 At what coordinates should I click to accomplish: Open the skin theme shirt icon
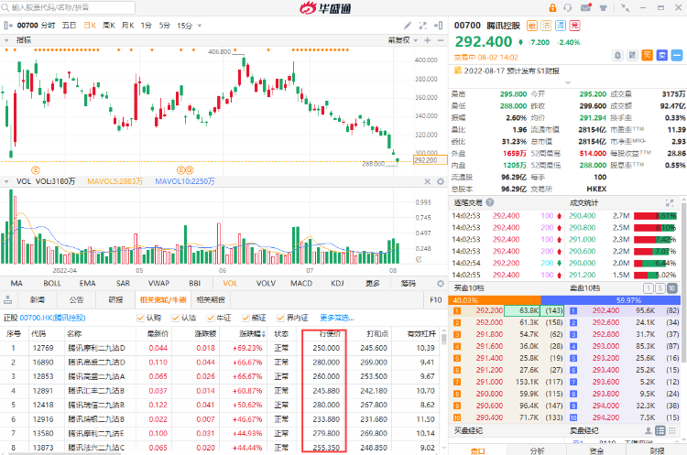604,8
